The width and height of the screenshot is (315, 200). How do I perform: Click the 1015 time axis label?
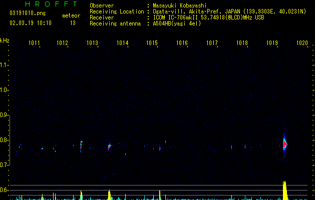click(152, 42)
